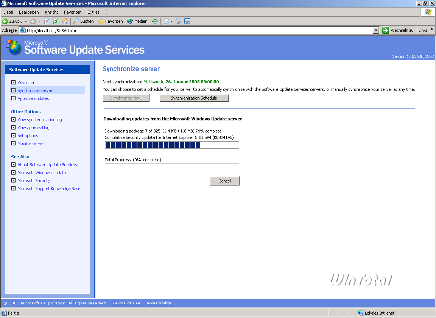Open the Welcome link
Viewport: 436px width, 318px height.
pos(26,83)
